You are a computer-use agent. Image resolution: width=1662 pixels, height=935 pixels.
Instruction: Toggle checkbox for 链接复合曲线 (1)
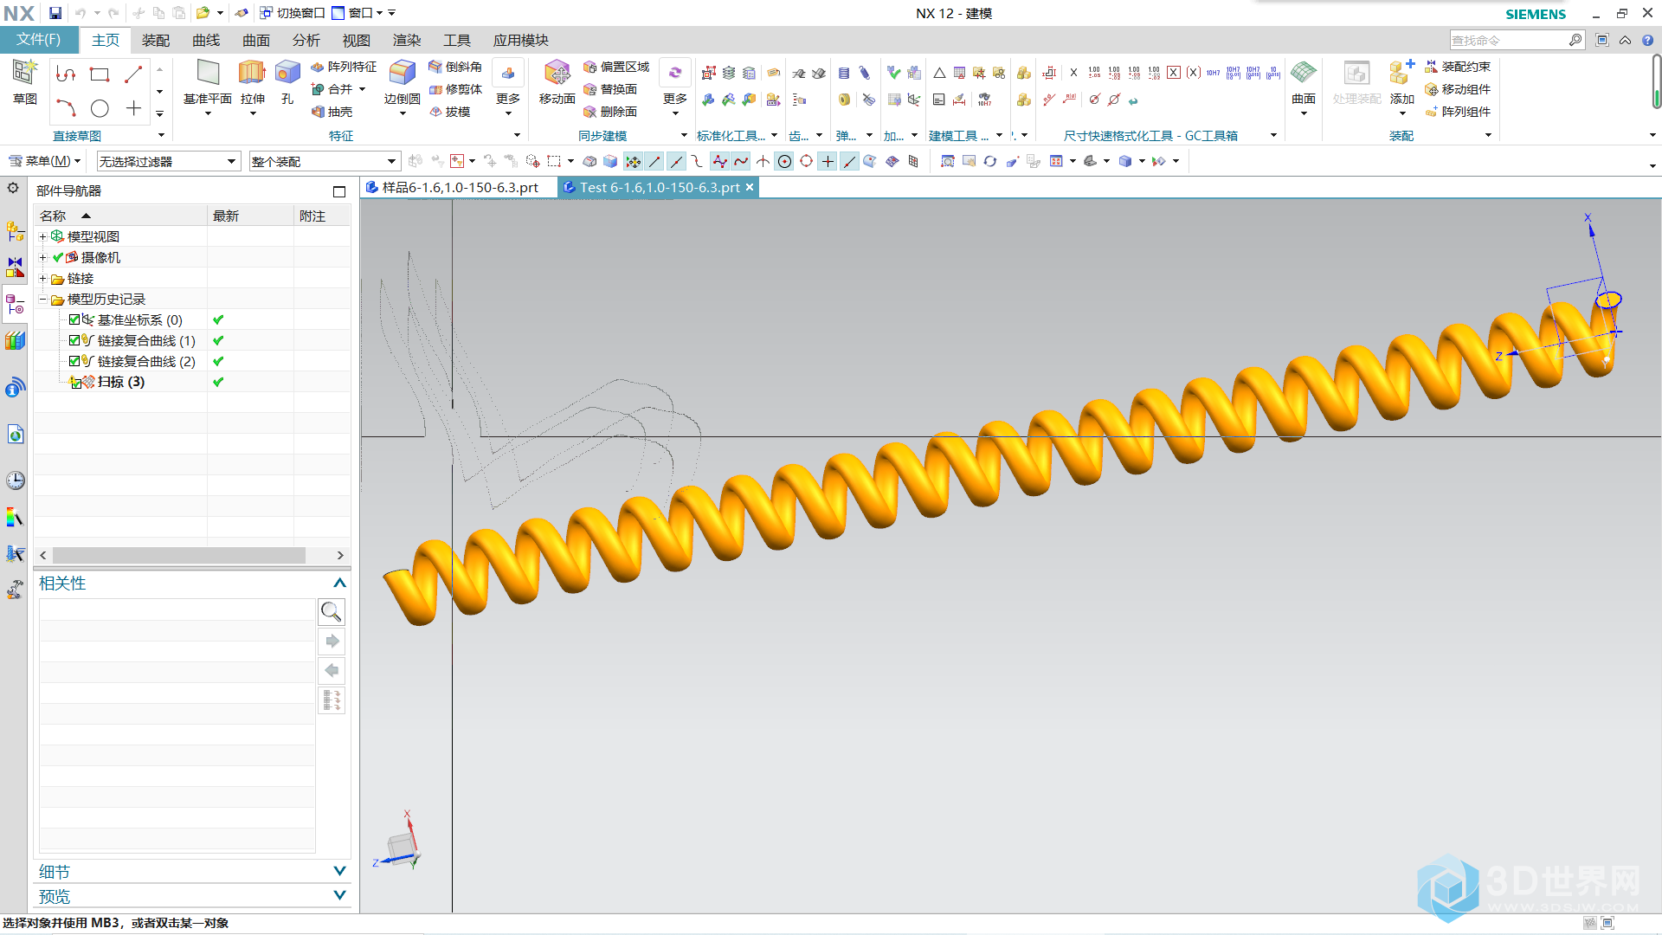[x=74, y=340]
